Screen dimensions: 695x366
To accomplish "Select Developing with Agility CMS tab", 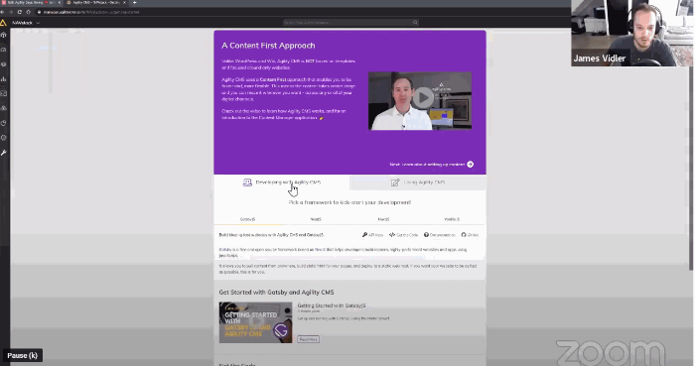I will pyautogui.click(x=282, y=183).
